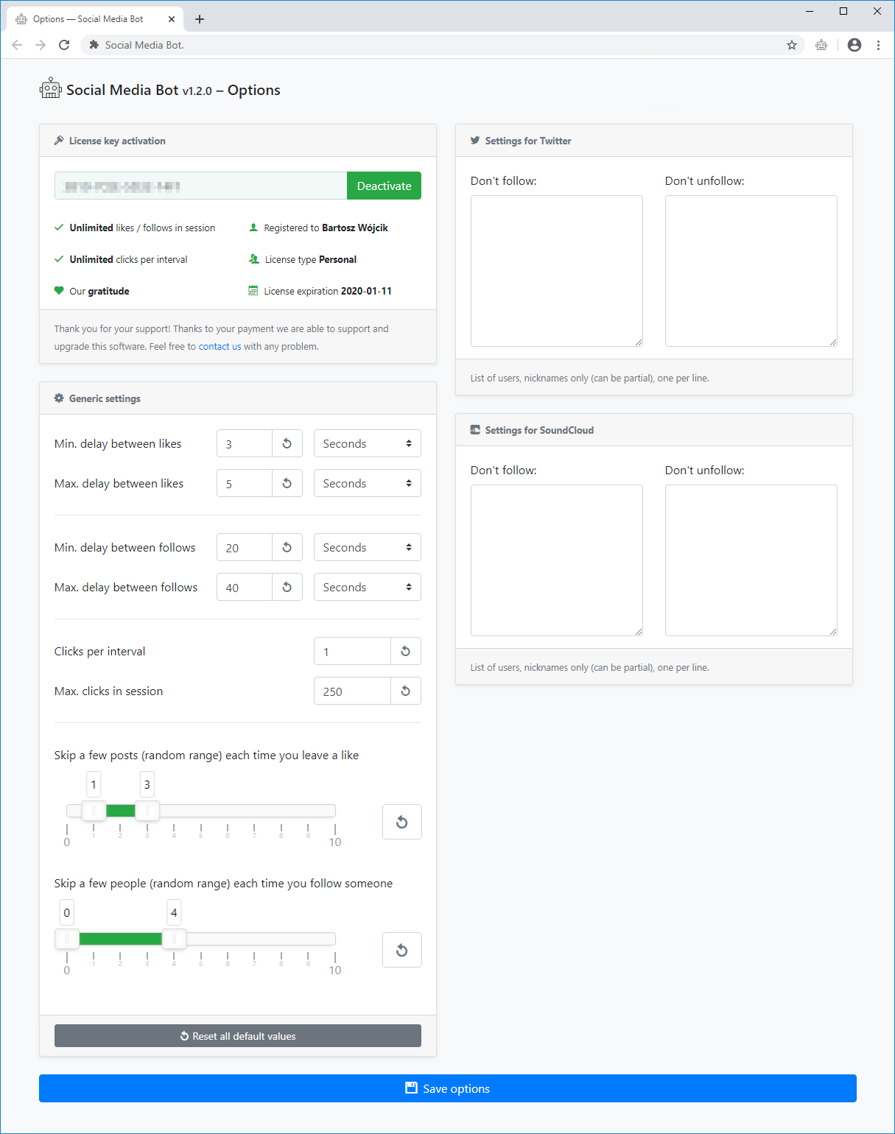
Task: Open the browser profile account icon
Action: tap(854, 45)
